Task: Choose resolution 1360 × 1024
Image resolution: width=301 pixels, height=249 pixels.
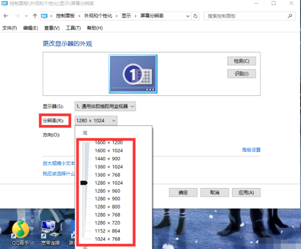Action: pos(109,167)
